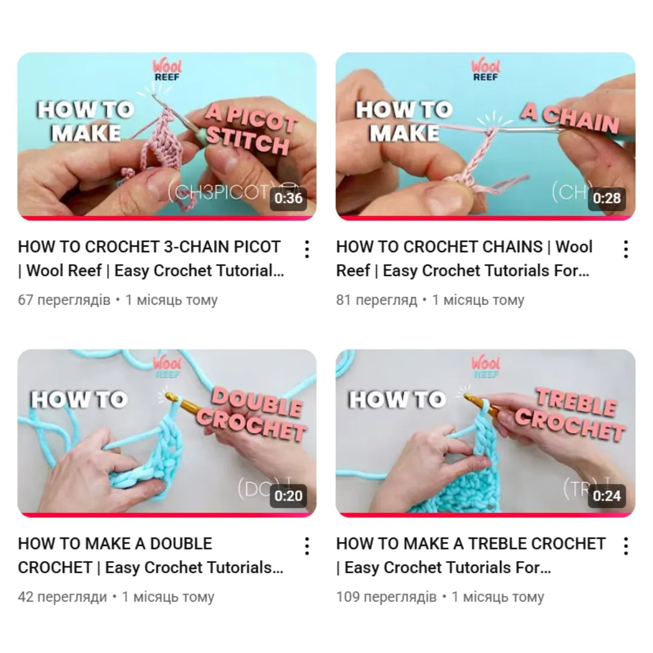Screen dimensions: 653x653
Task: Click the 0:28 duration badge
Action: click(607, 199)
